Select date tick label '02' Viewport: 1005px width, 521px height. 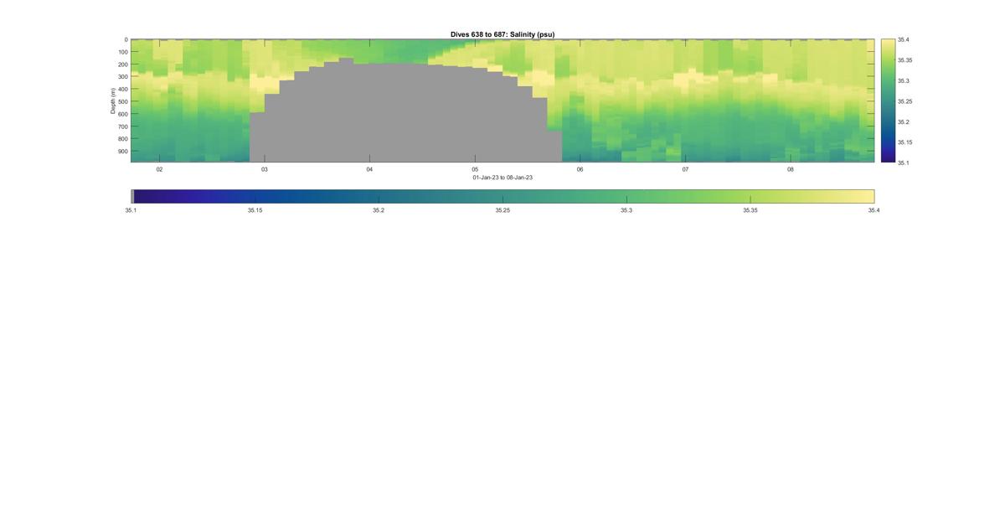click(159, 169)
